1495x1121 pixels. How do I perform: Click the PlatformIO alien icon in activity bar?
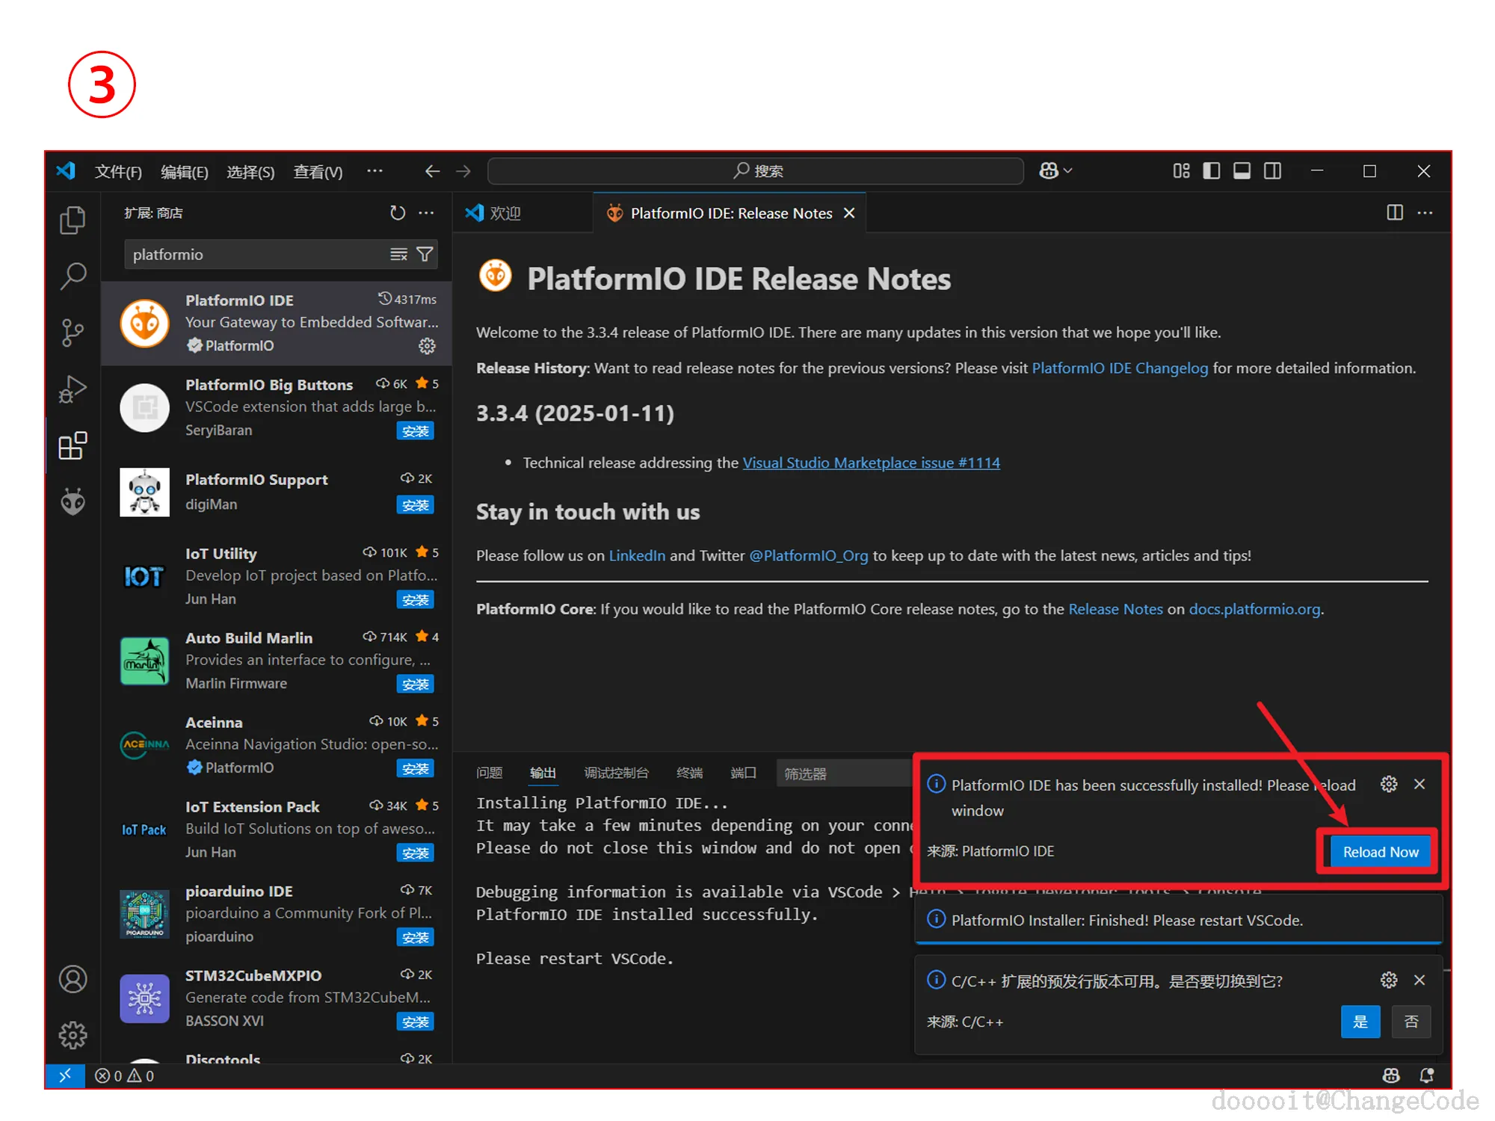(x=73, y=502)
